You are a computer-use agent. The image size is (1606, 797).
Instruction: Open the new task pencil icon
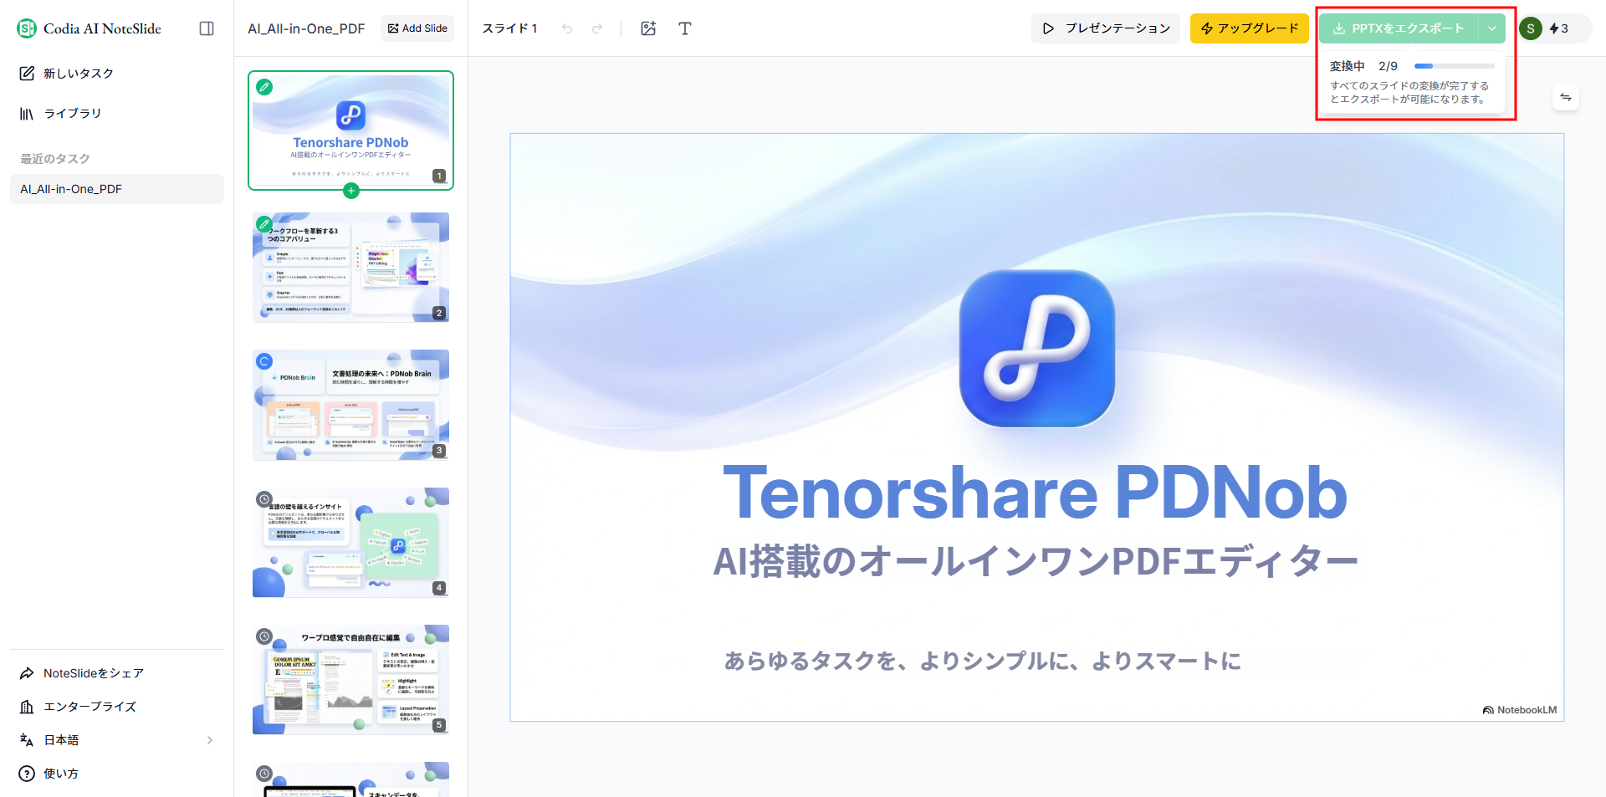point(27,74)
